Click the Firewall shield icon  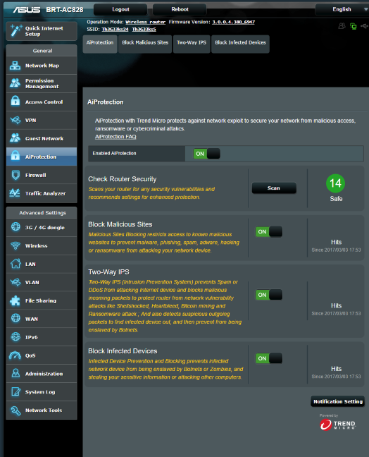(15, 175)
